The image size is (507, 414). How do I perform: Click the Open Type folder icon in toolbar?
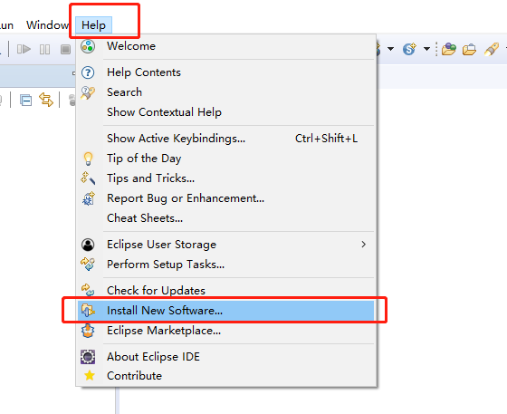point(449,49)
